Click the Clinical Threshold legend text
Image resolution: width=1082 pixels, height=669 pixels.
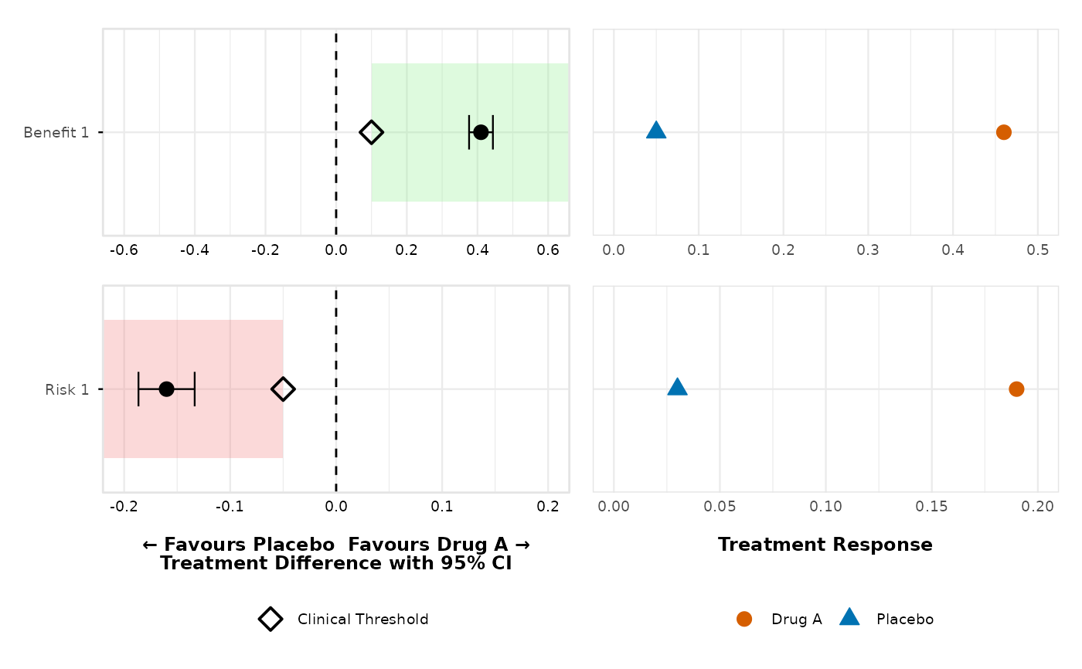tap(362, 619)
